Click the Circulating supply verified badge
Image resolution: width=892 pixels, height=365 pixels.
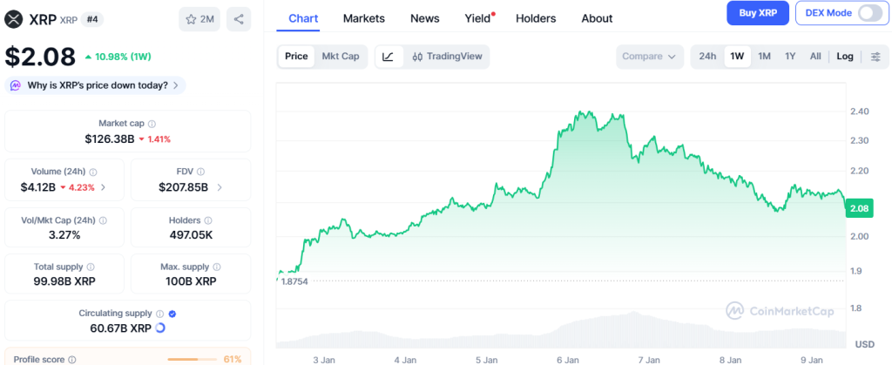(172, 314)
